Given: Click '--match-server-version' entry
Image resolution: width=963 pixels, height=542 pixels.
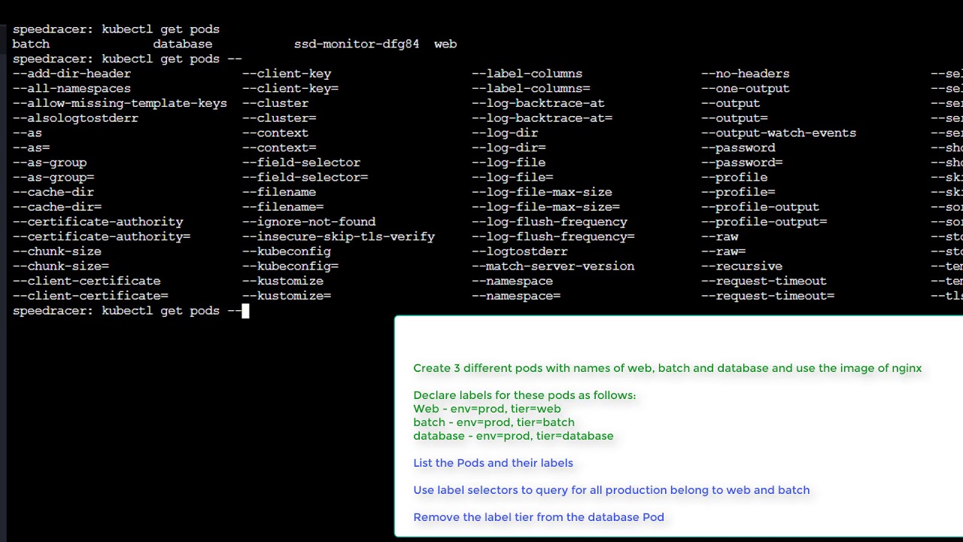Looking at the screenshot, I should pos(553,266).
